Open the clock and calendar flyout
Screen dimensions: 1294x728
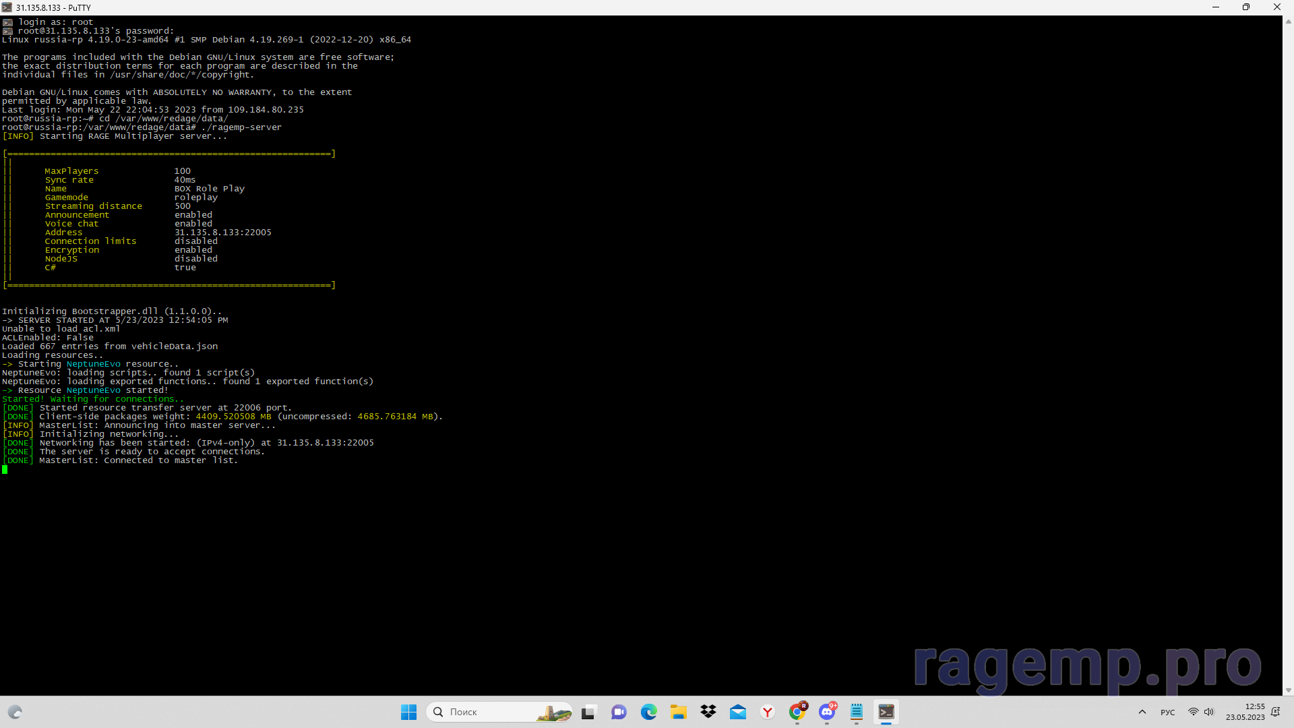(1245, 712)
